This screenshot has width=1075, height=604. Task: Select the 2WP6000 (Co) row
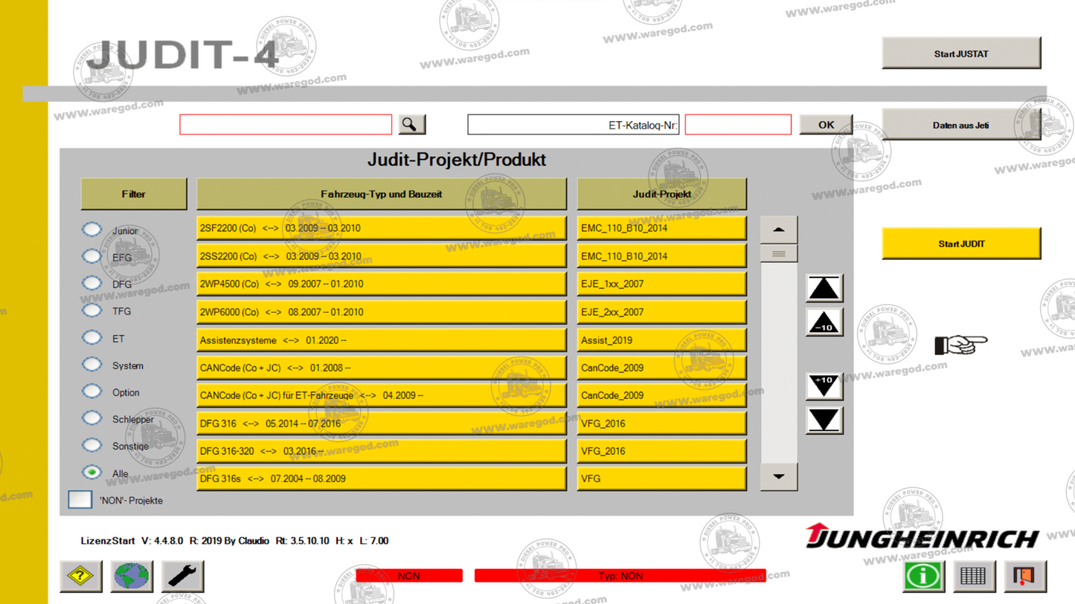tap(382, 312)
